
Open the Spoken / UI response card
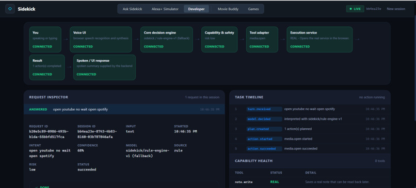coord(105,67)
